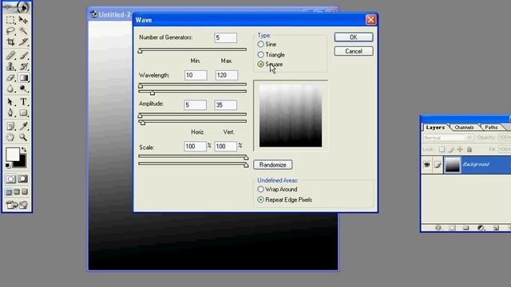Select the Notes tool
Viewport: 511px width, 287px height.
tap(10, 126)
